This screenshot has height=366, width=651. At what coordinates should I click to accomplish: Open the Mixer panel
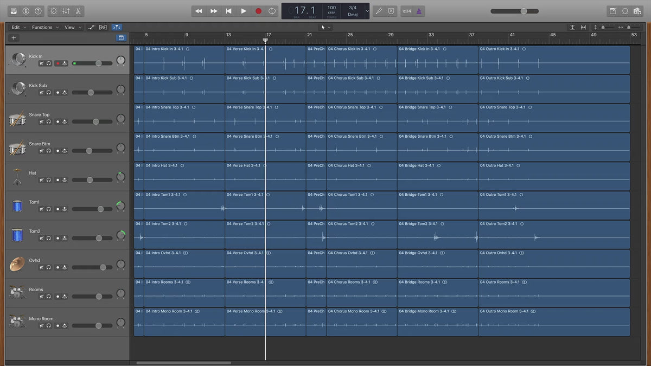pos(66,11)
